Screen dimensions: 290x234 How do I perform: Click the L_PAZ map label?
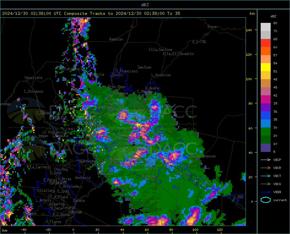(239, 197)
